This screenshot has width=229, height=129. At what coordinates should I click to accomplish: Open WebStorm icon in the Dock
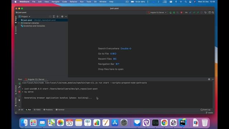pos(182,123)
